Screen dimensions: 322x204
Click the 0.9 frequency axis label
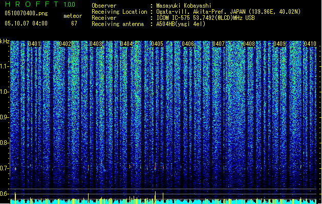click(5, 117)
